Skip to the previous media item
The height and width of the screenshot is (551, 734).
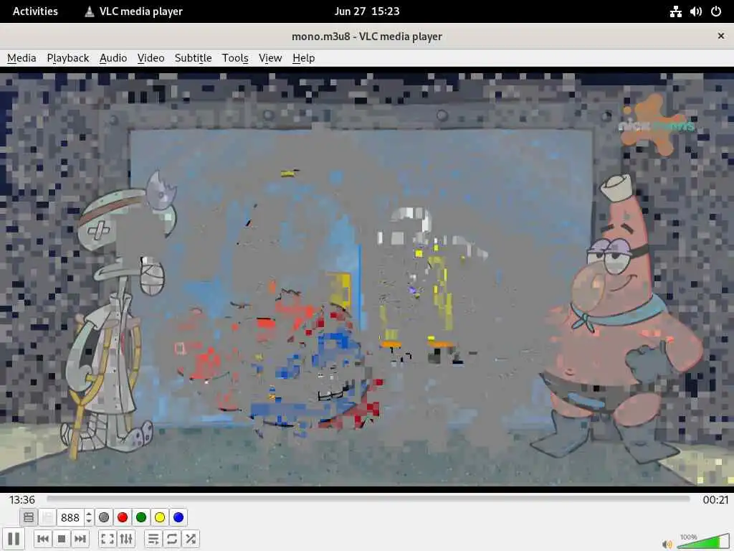click(43, 539)
